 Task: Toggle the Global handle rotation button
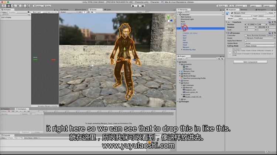47,6
